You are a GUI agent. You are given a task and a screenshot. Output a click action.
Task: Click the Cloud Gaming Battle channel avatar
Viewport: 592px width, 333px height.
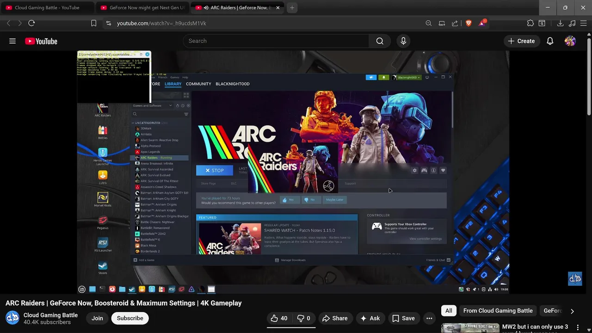[12, 318]
